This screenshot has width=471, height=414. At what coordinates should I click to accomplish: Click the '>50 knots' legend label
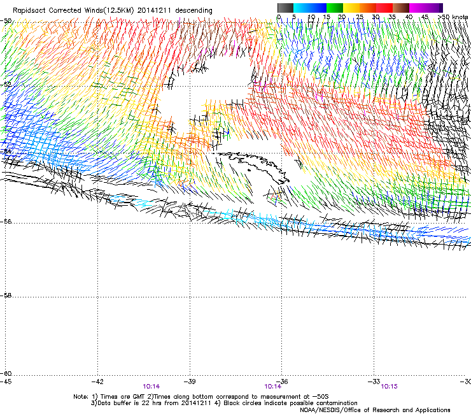pyautogui.click(x=453, y=17)
